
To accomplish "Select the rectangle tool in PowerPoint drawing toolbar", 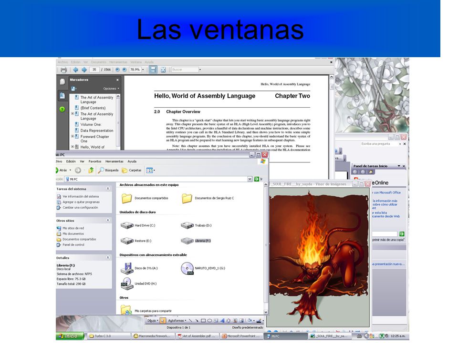I will pos(203,321).
